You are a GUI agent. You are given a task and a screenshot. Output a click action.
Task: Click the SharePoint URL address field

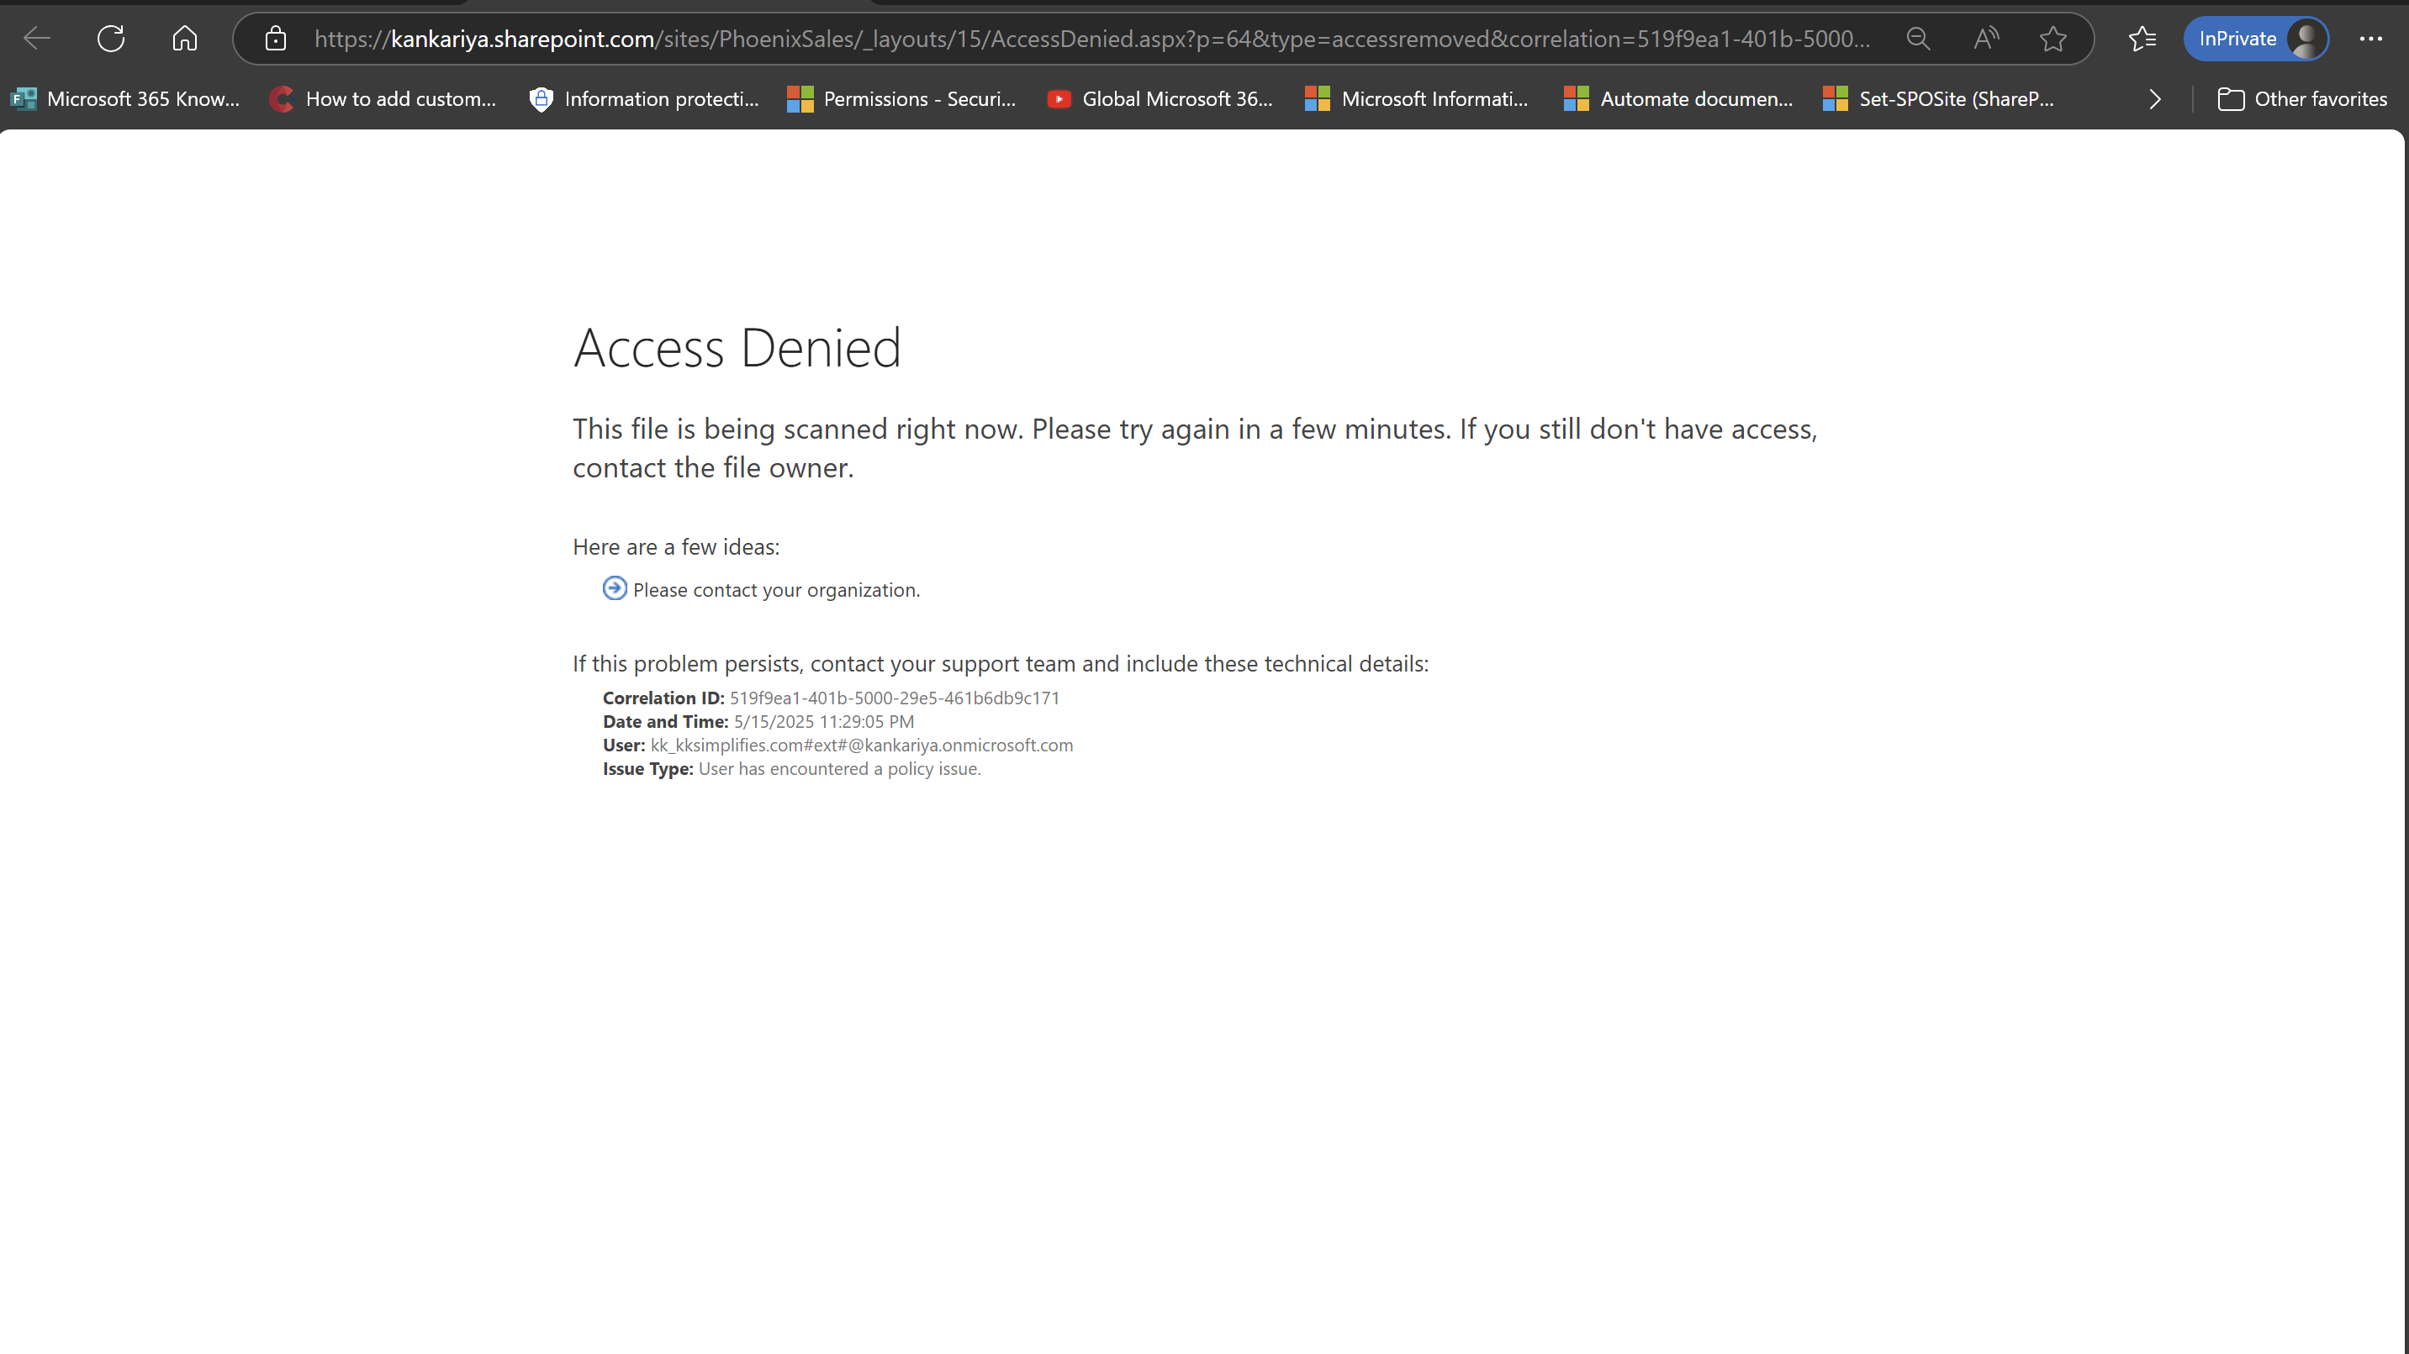(1092, 39)
